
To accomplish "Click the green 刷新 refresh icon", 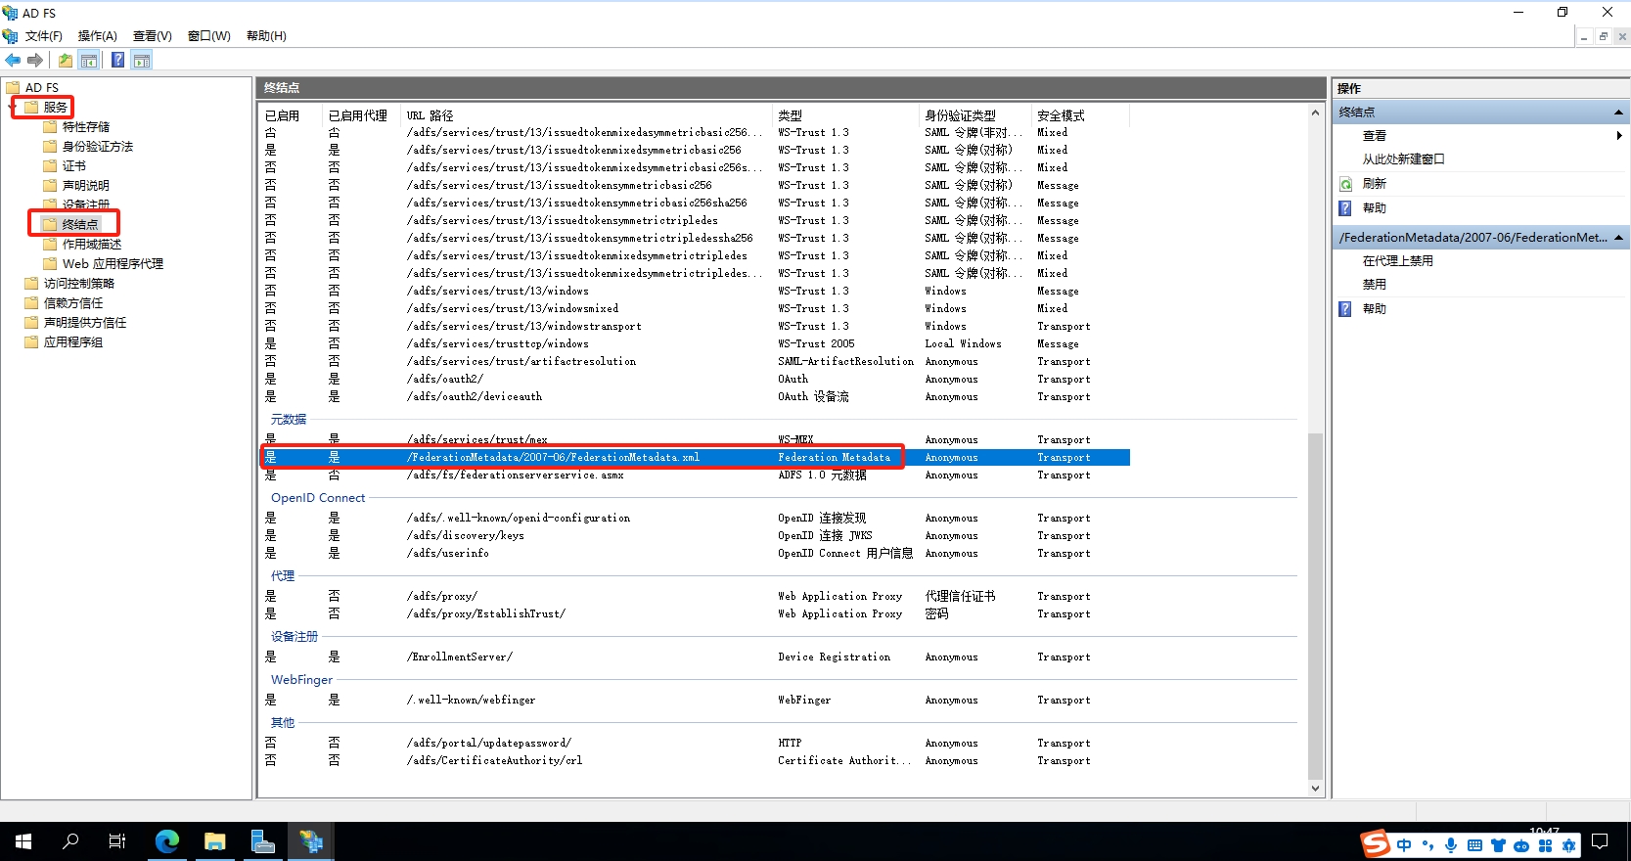I will [1346, 184].
